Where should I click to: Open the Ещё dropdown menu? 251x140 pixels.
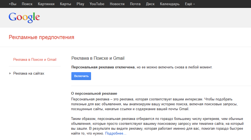pos(190,4)
